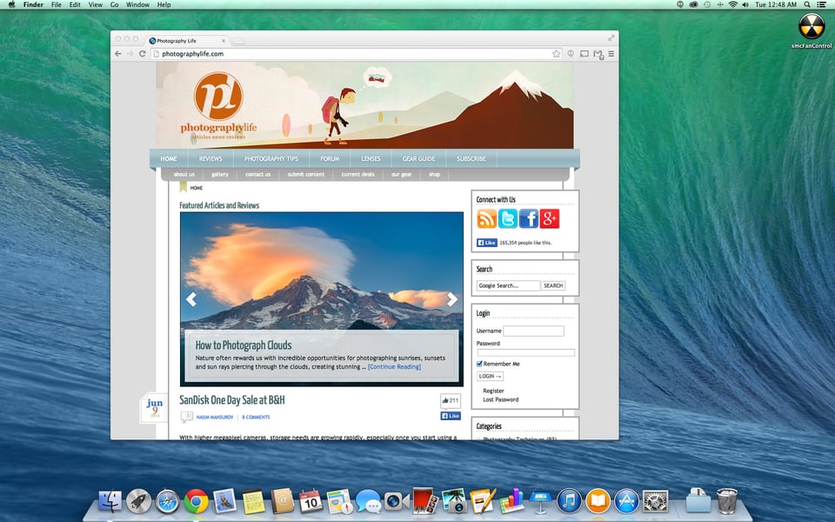Screen dimensions: 835x522
Task: Open the RSS feed icon under Connect with Us
Action: [487, 218]
